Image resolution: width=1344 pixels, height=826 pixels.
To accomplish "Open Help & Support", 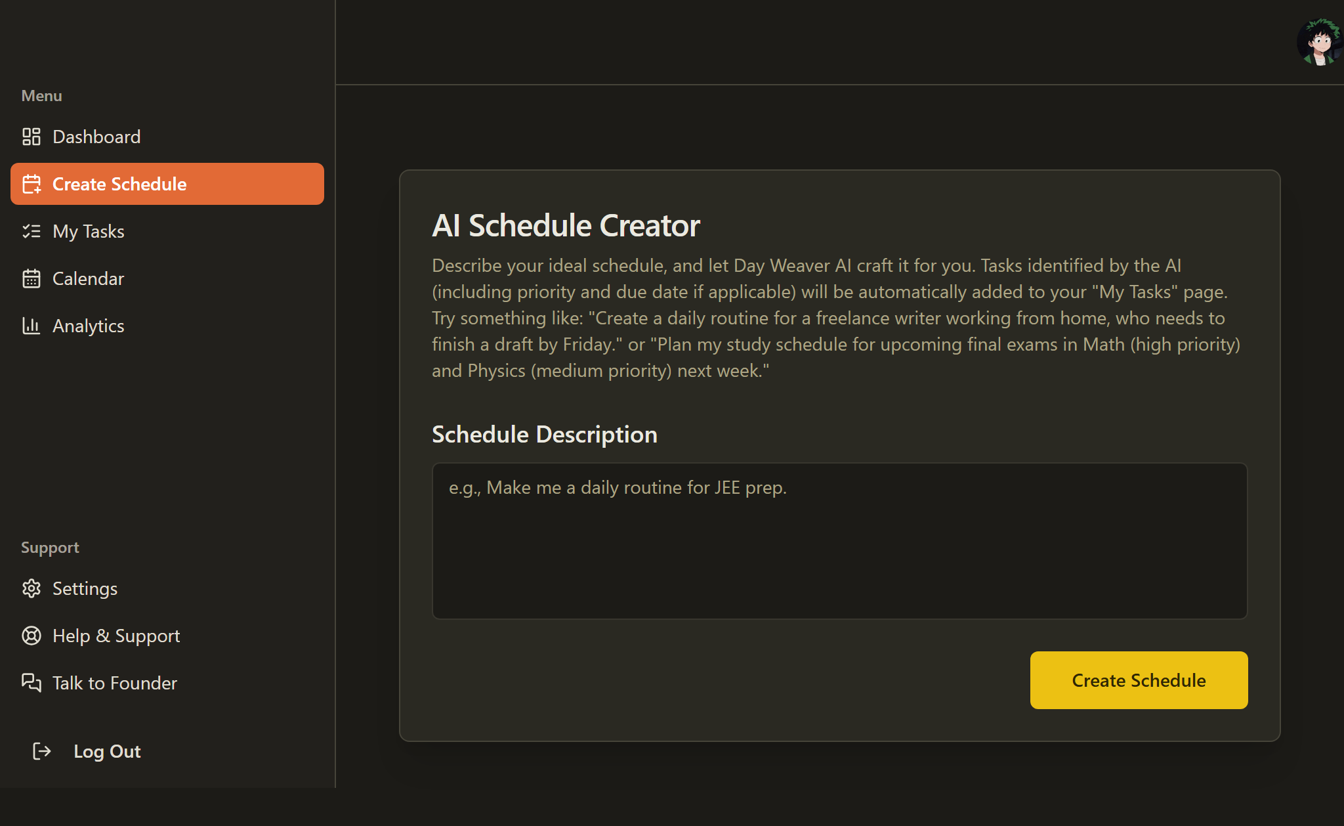I will (115, 636).
